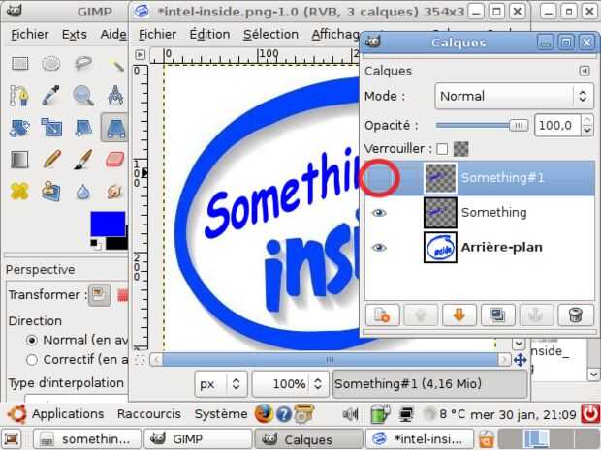Select the Paths tool
This screenshot has width=601, height=450.
(19, 96)
